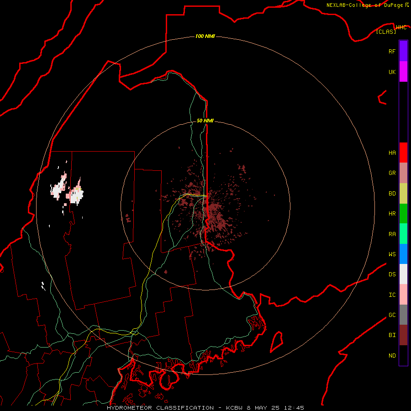Click the GC legend label
This screenshot has width=411, height=411.
392,315
